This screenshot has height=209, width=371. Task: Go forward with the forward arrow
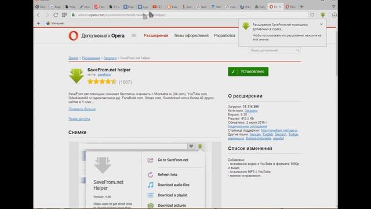[47, 15]
